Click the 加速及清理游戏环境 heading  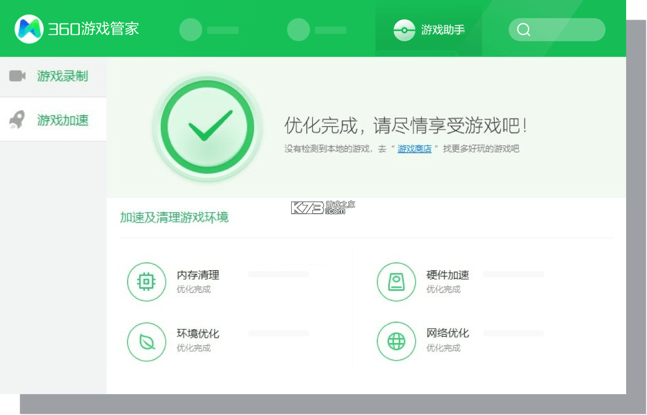point(174,217)
